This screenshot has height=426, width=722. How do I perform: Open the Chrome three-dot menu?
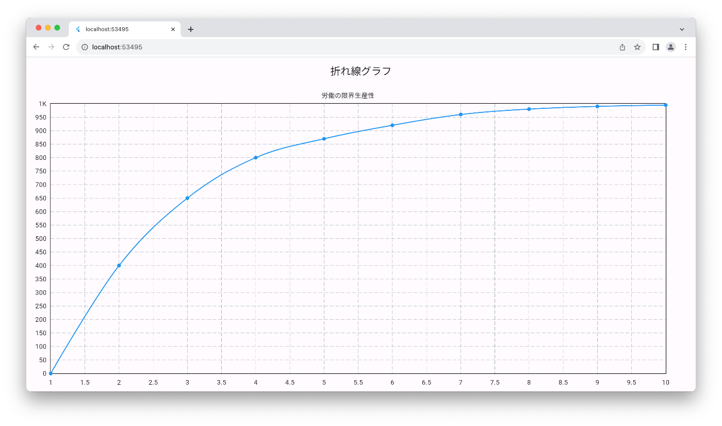685,47
